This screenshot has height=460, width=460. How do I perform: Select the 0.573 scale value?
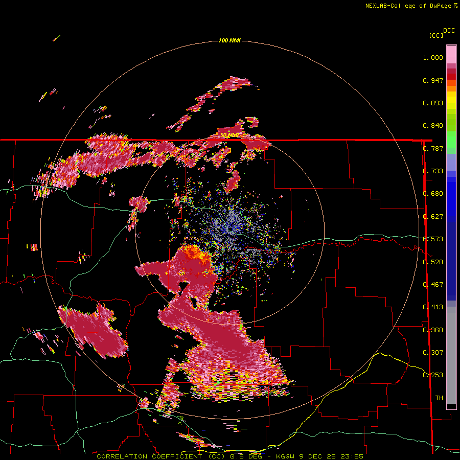click(433, 239)
